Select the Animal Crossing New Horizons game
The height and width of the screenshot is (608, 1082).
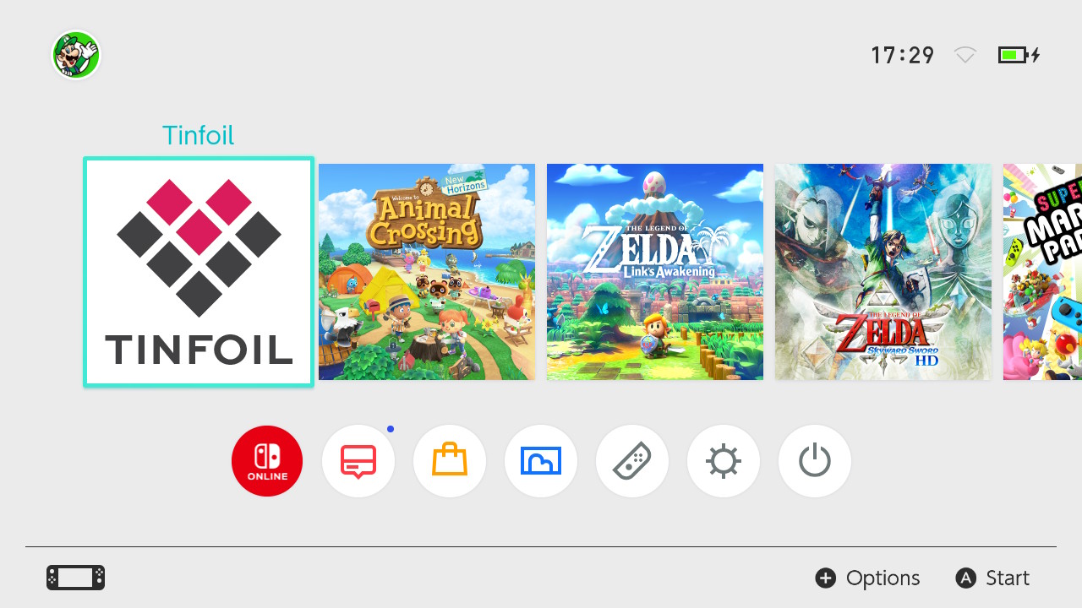click(x=427, y=272)
